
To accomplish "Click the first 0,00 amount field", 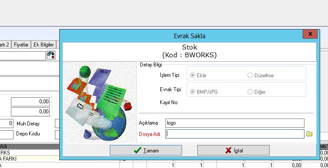I will 30,102.
